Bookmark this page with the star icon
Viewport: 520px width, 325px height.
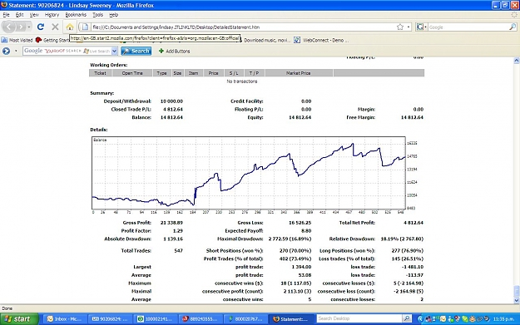[400, 27]
